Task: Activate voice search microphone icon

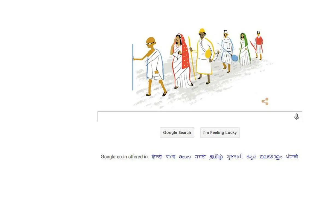Action: coord(297,117)
